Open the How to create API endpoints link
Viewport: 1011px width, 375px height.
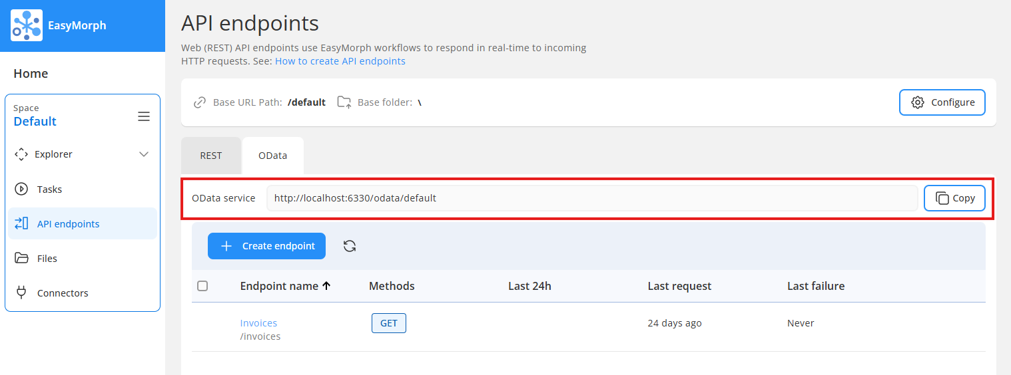click(x=340, y=61)
